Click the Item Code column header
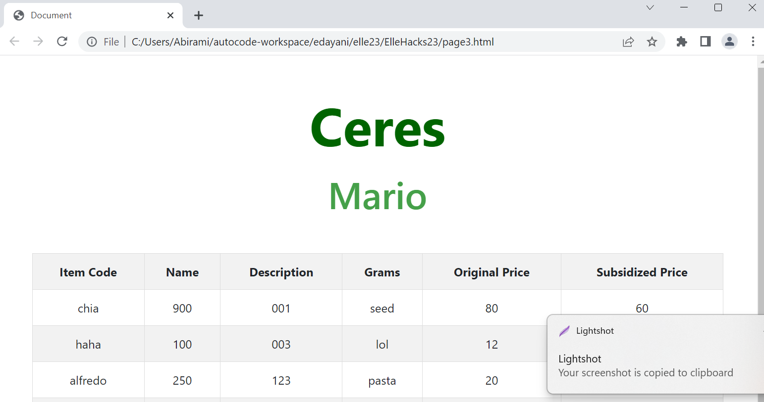 point(88,272)
